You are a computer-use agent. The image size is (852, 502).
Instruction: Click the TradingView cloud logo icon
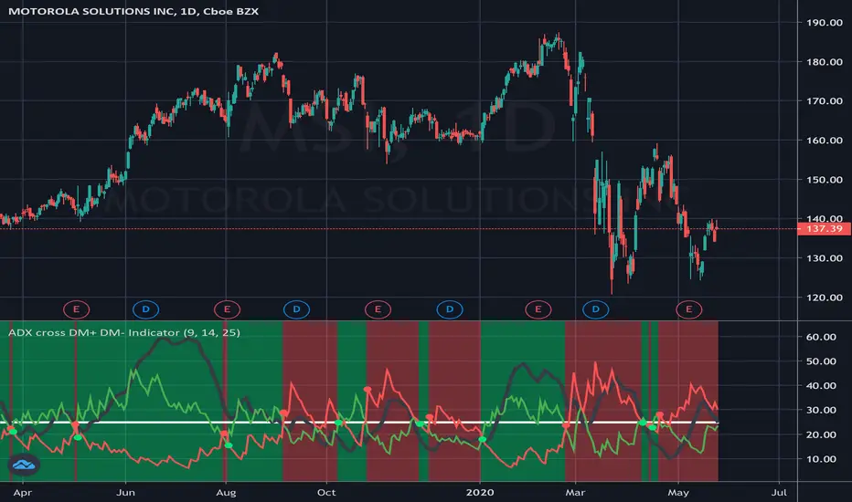[24, 465]
